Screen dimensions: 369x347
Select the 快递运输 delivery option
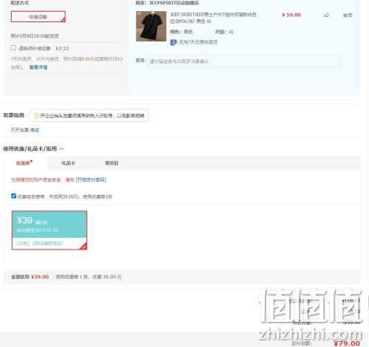coord(38,17)
